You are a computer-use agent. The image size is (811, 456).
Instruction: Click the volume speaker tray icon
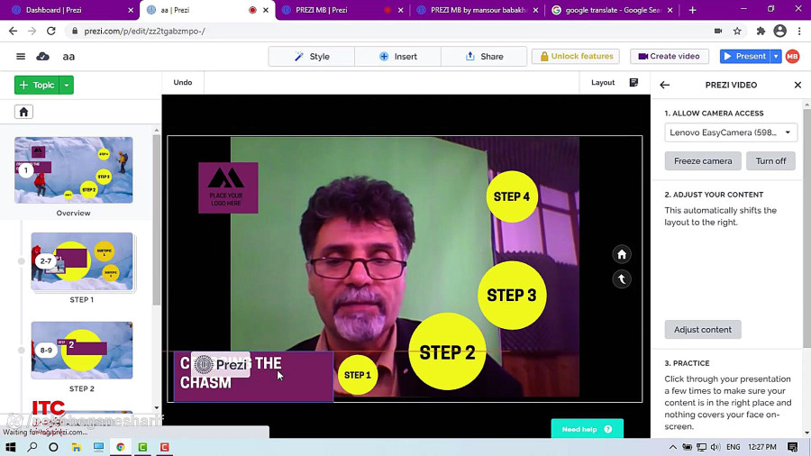tap(715, 447)
